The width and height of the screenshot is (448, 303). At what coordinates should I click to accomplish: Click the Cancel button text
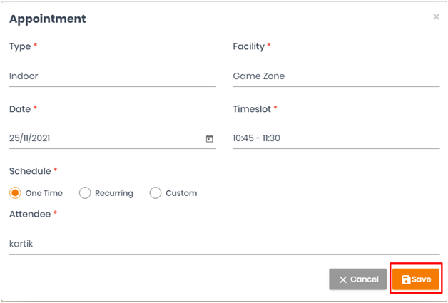click(365, 279)
